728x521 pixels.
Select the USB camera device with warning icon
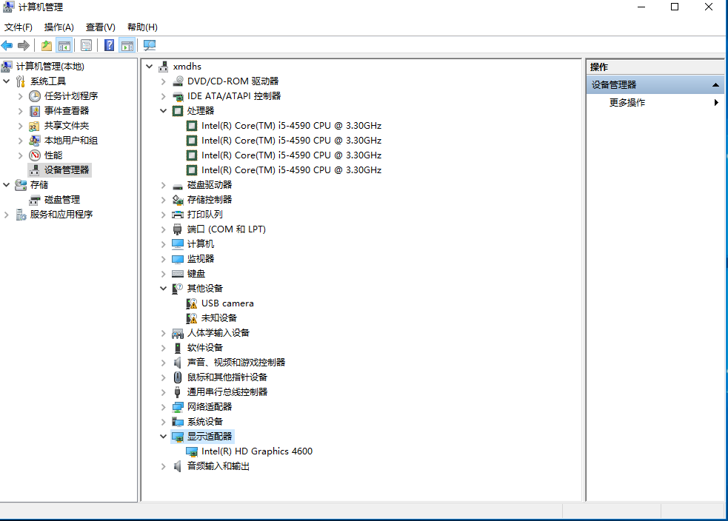227,303
